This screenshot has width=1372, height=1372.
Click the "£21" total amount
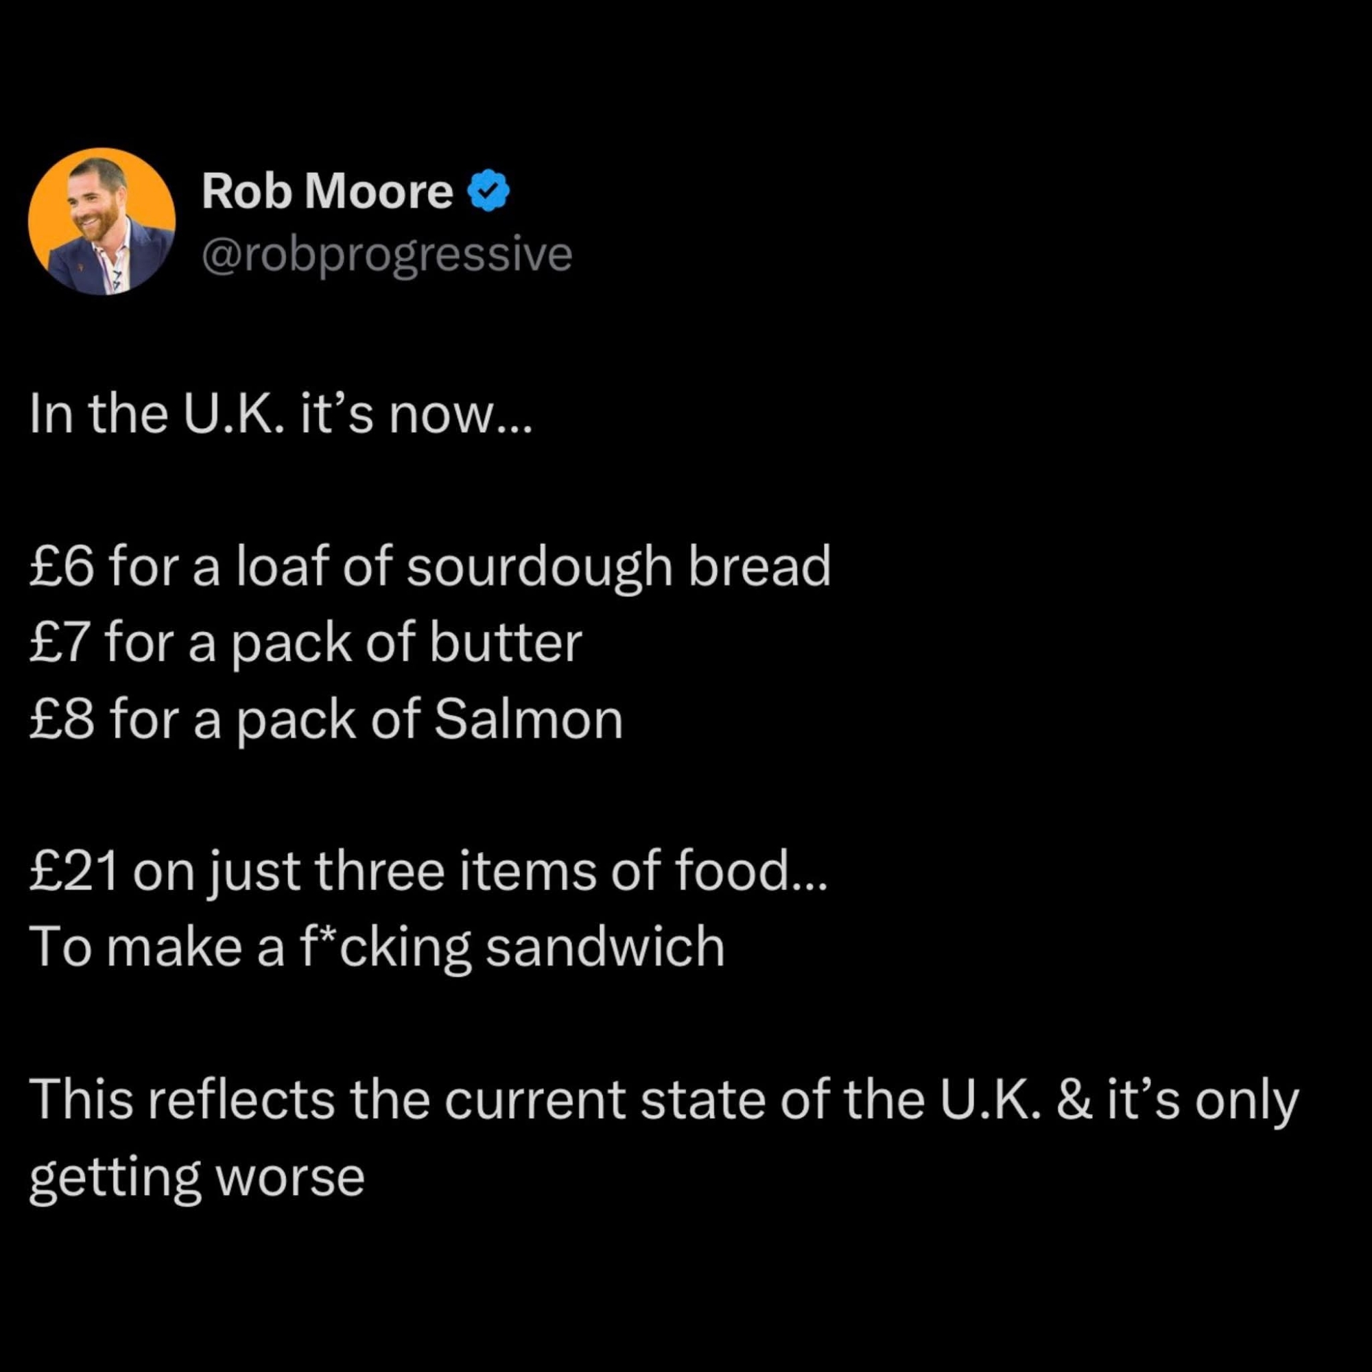pyautogui.click(x=73, y=871)
